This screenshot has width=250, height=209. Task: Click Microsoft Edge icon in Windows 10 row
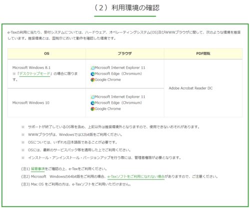point(92,103)
